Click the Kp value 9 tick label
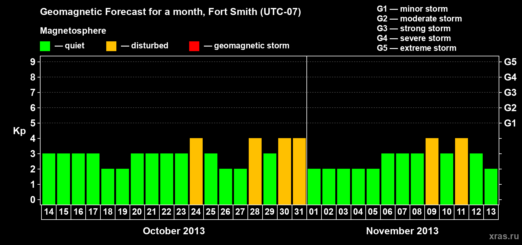 point(33,62)
